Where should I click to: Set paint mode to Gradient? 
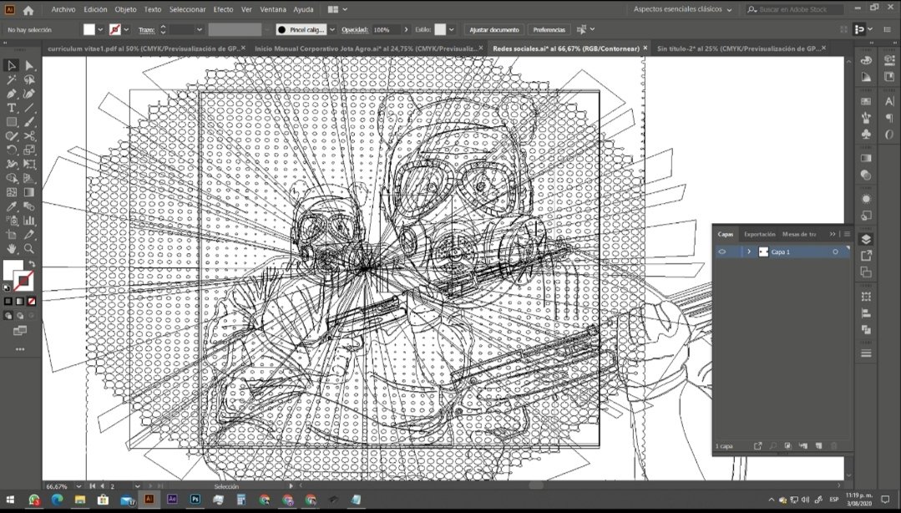pyautogui.click(x=20, y=301)
